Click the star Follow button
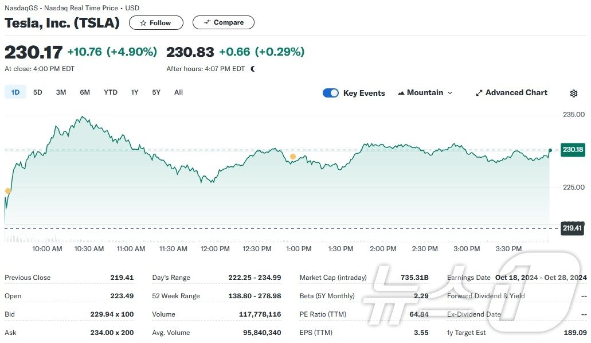591x343 pixels. (156, 23)
